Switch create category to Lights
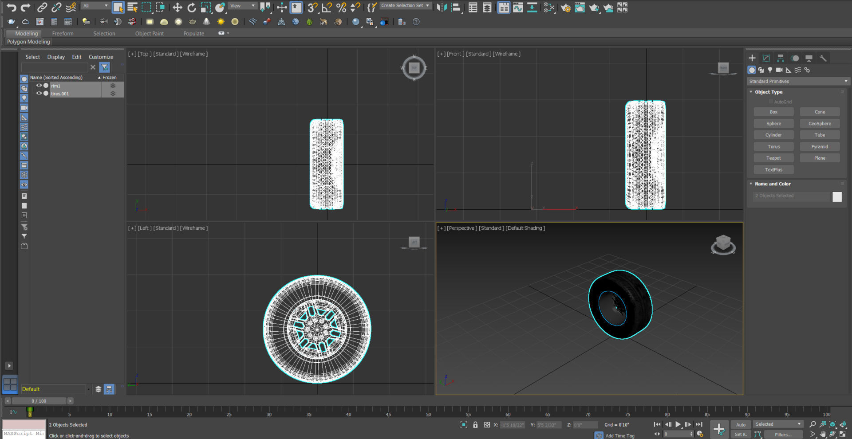 click(x=770, y=70)
